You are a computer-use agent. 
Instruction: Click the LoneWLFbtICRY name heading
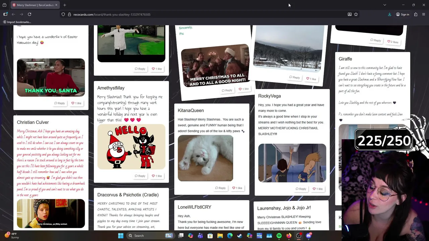(x=194, y=207)
